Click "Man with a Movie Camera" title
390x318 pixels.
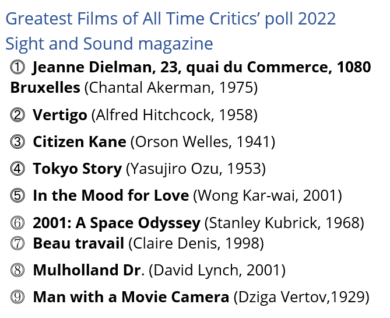131,297
